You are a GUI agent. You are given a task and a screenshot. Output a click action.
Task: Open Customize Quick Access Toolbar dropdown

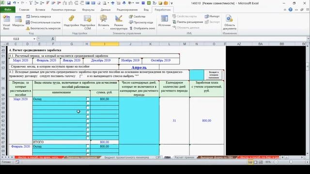(x=171, y=3)
